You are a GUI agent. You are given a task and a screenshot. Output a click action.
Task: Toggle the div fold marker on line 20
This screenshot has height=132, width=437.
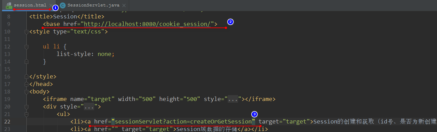coord(26,107)
